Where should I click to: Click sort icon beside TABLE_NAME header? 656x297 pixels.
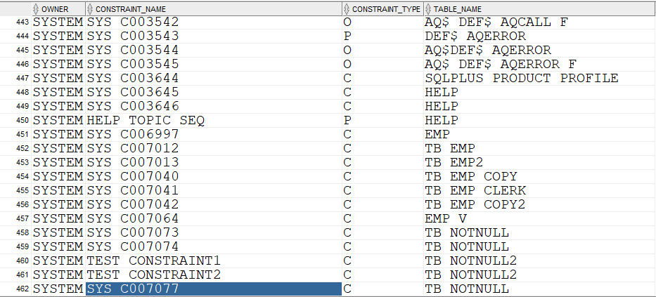click(428, 8)
